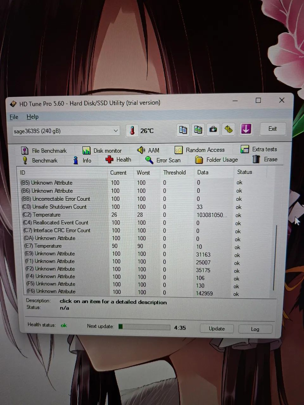
Task: Open the Info tab
Action: pyautogui.click(x=82, y=160)
